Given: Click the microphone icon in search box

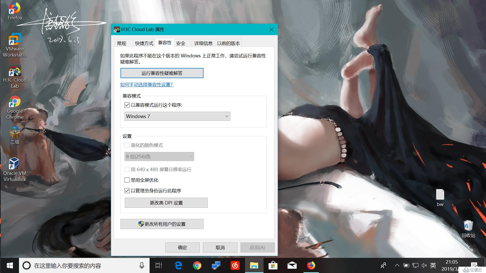Looking at the screenshot, I should pos(142,265).
